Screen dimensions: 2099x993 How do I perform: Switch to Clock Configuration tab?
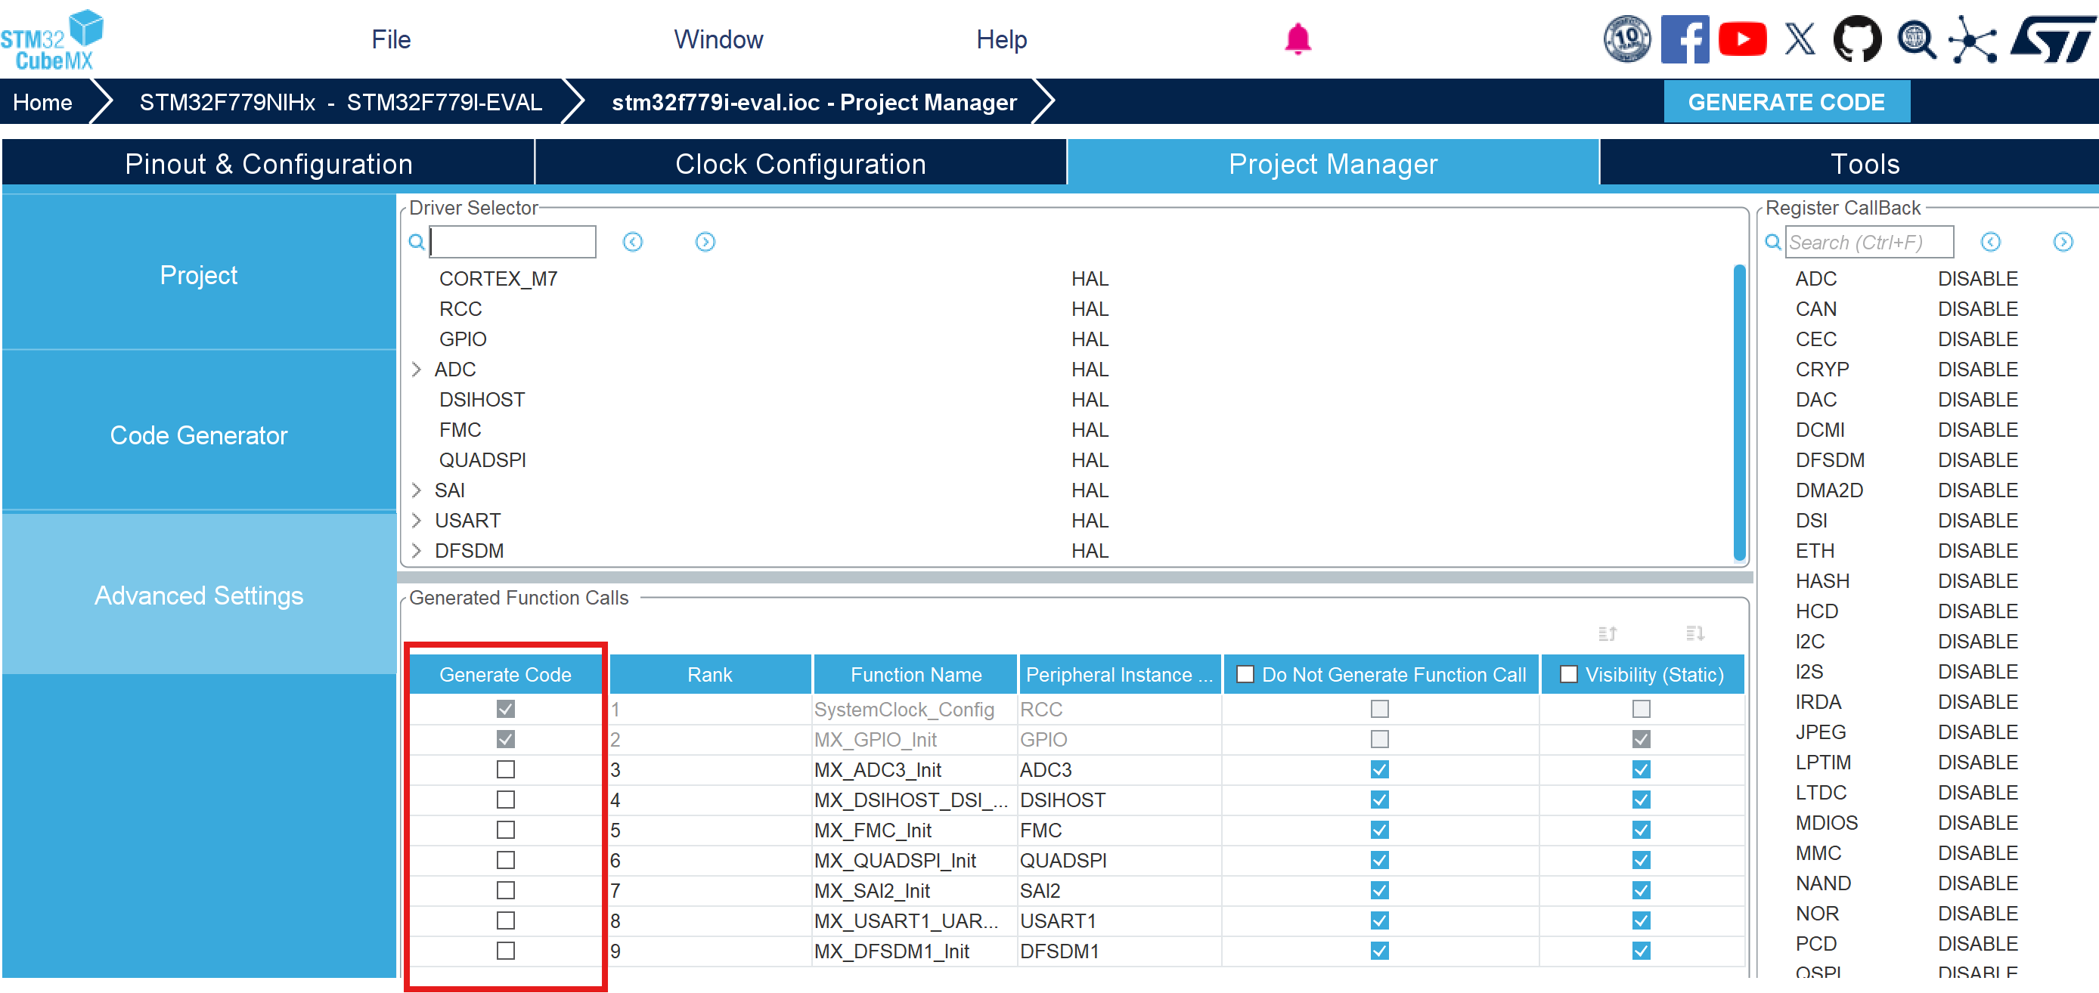(800, 164)
